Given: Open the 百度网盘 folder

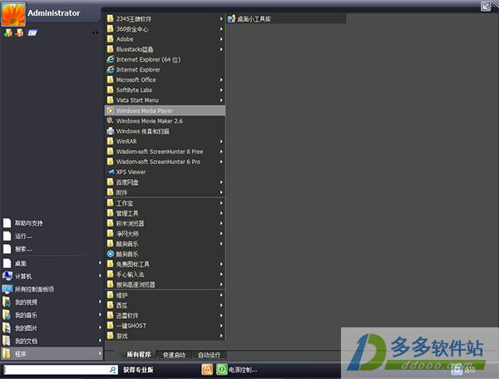Looking at the screenshot, I should [165, 182].
